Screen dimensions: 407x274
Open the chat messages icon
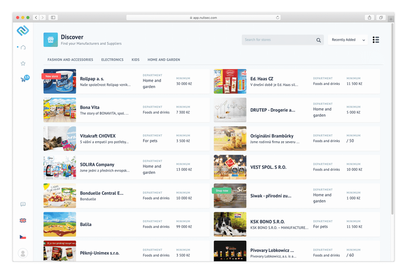click(23, 204)
